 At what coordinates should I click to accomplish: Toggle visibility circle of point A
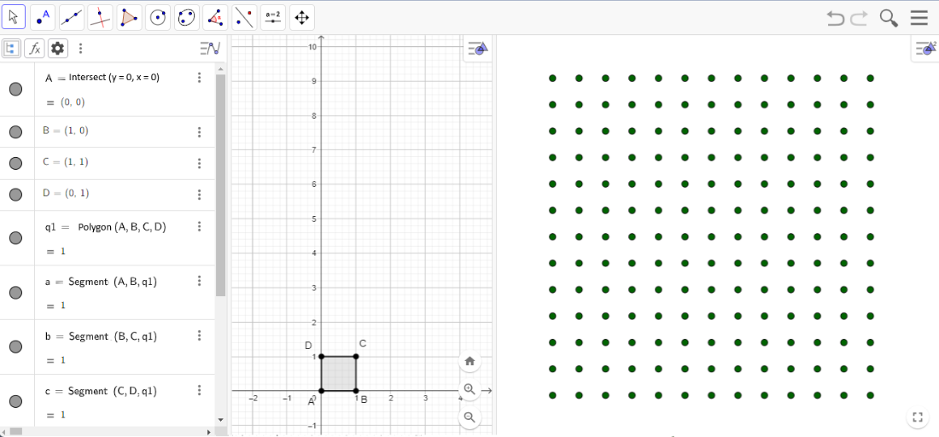coord(15,90)
